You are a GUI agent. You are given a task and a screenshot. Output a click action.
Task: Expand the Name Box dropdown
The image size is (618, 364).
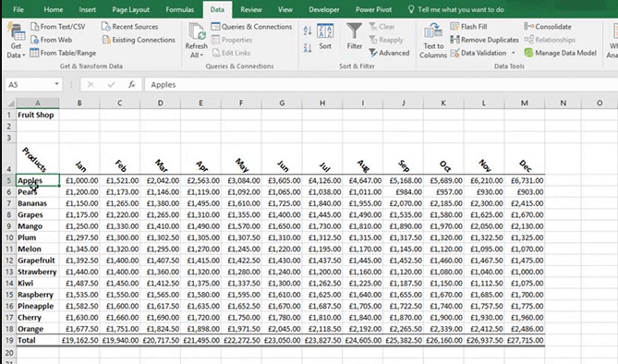56,84
